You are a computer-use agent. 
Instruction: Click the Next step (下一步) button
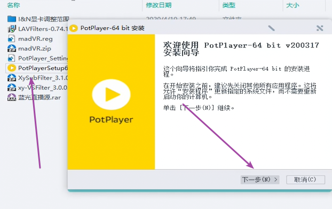coord(260,180)
